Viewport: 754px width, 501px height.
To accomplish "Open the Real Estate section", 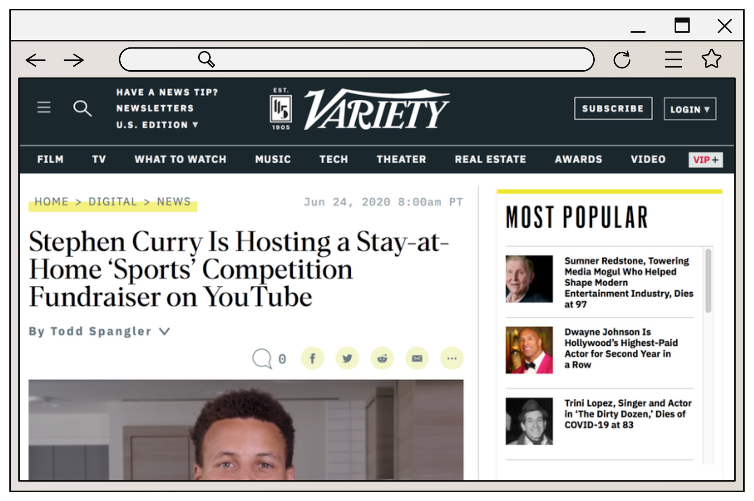I will click(x=490, y=159).
